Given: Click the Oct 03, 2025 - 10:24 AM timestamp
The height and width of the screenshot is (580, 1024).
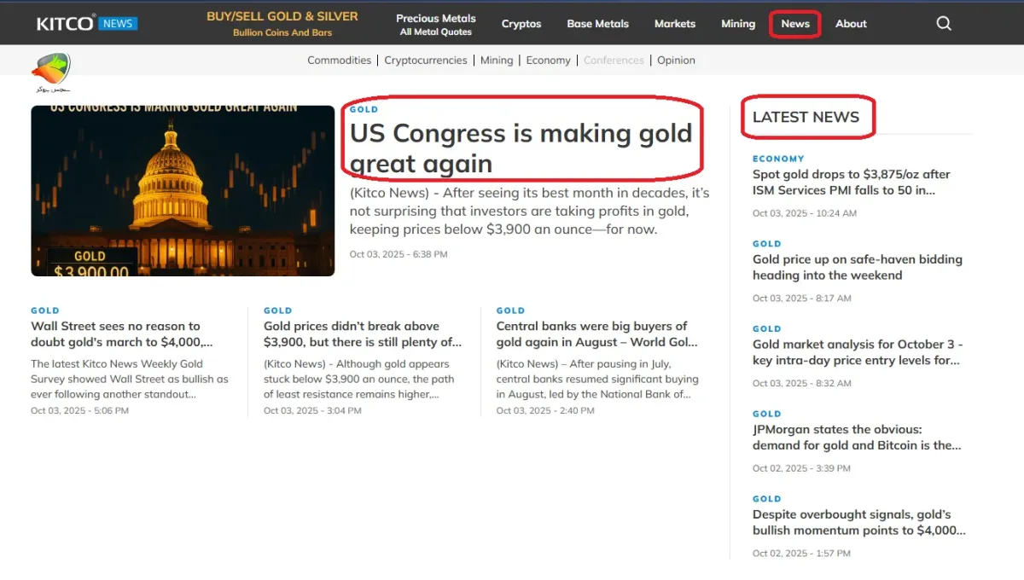Looking at the screenshot, I should 805,213.
